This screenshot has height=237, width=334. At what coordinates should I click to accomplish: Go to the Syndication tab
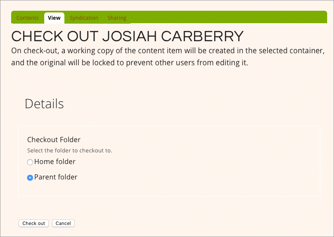[x=84, y=18]
